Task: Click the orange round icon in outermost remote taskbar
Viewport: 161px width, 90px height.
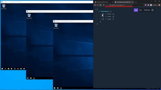Action: [18, 69]
